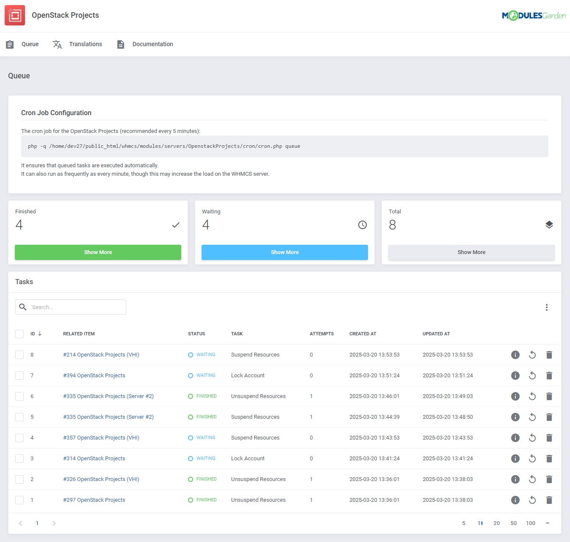Image resolution: width=570 pixels, height=542 pixels.
Task: Click the OpenStack Projects module logo
Action: coord(15,15)
